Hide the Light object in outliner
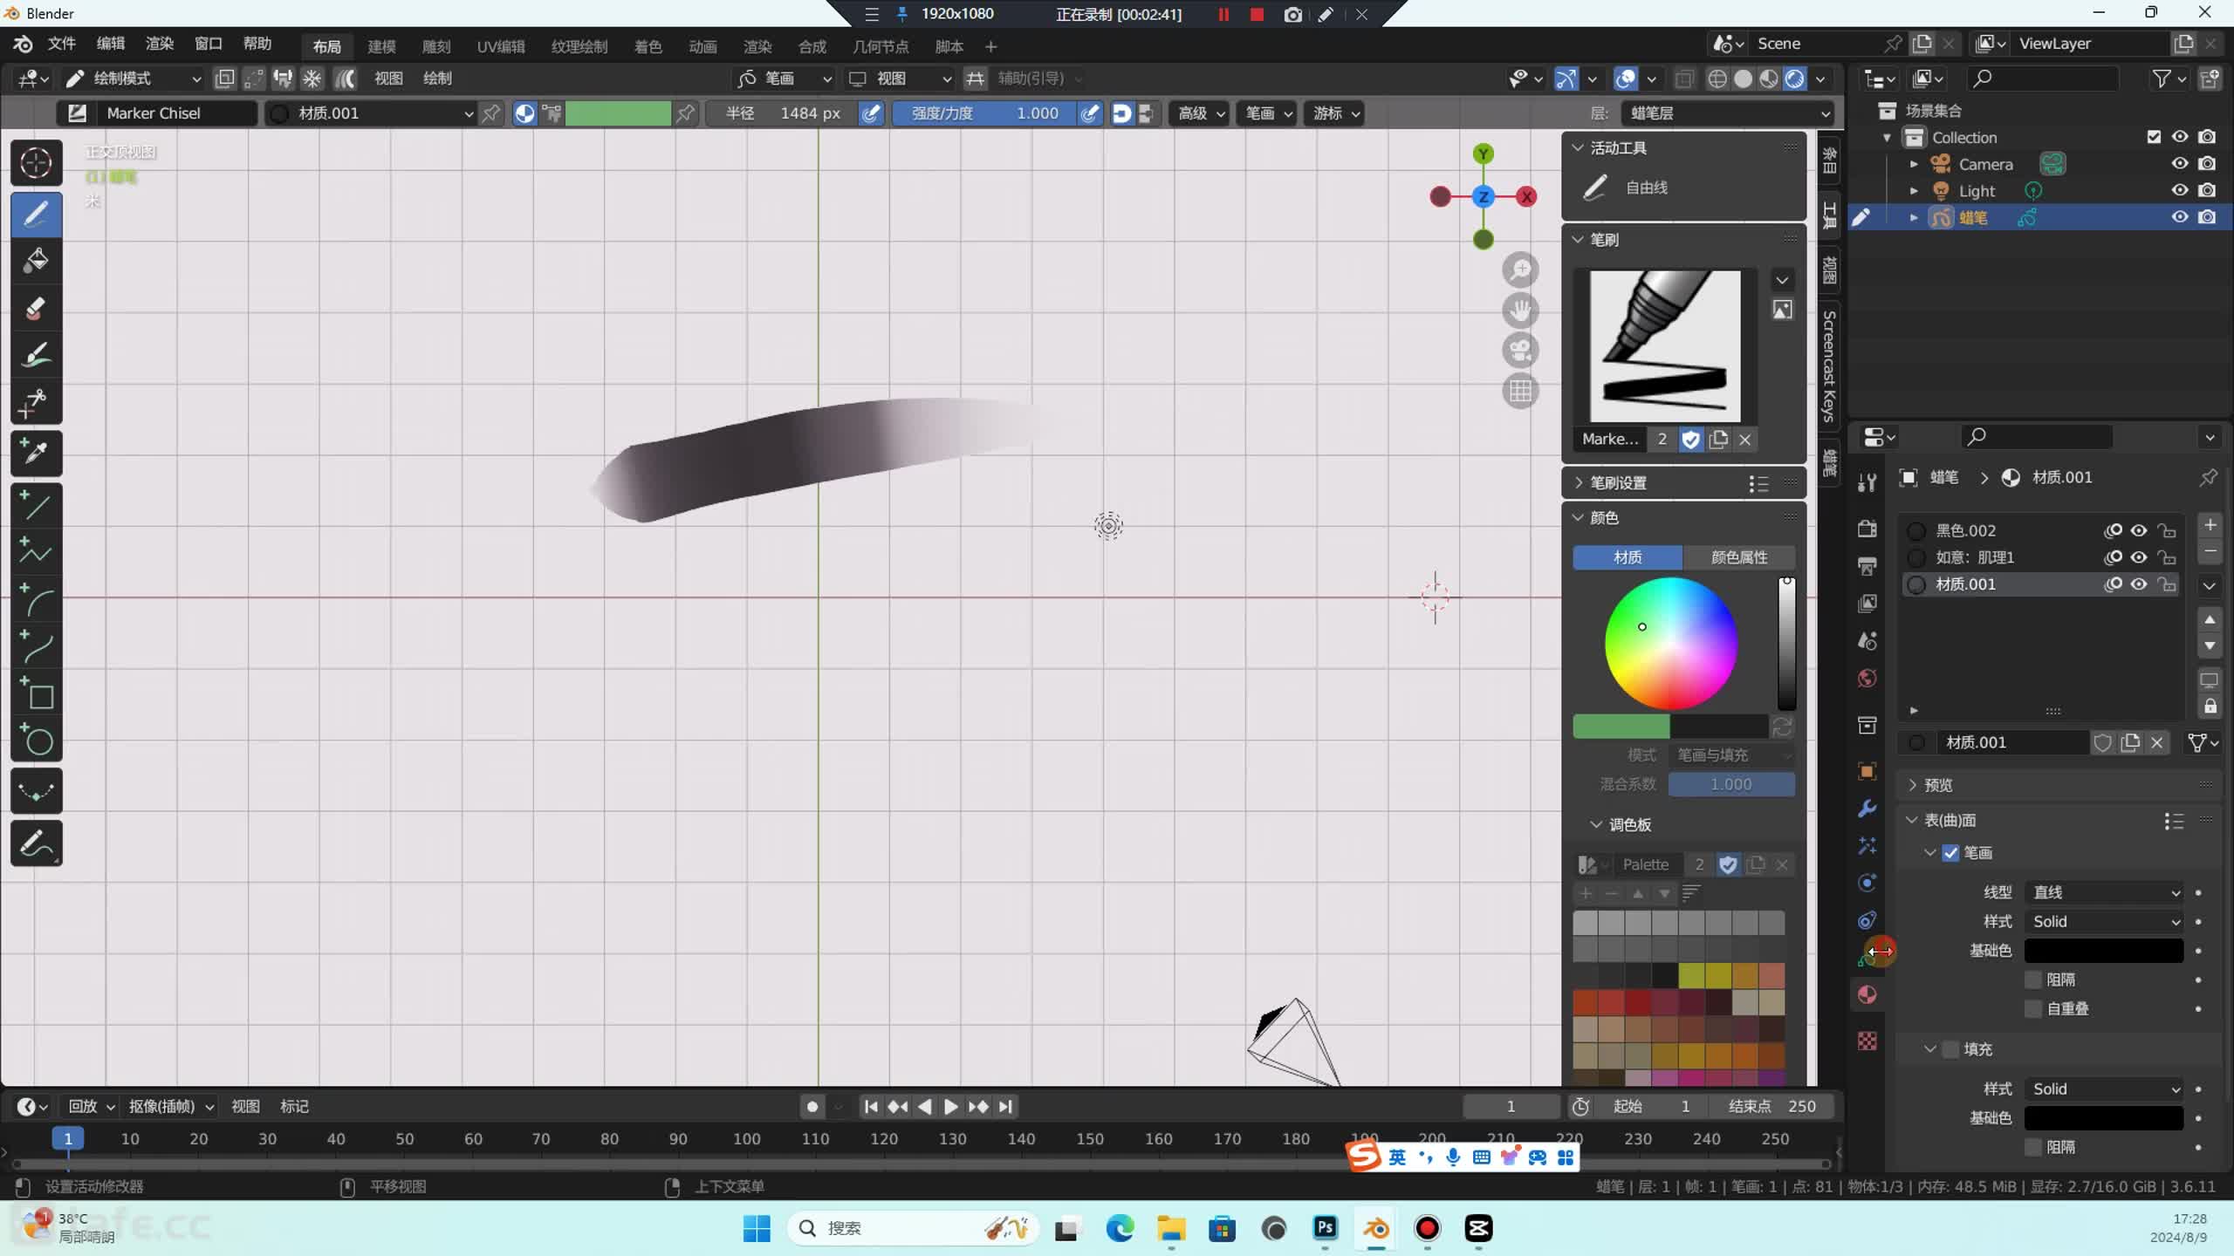 coord(2180,190)
